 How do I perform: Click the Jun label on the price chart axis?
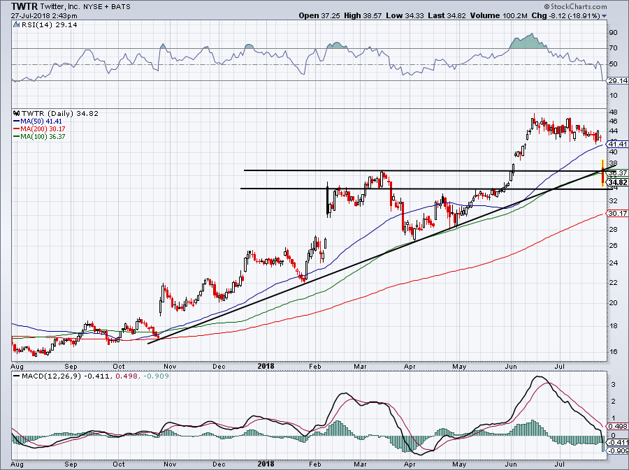511,367
